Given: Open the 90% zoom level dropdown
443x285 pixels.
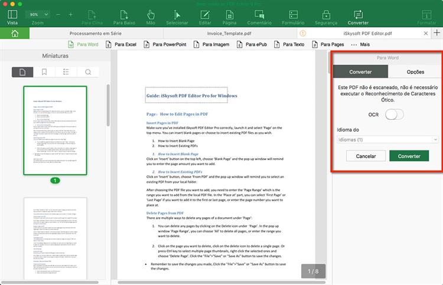Looking at the screenshot, I should [x=38, y=14].
